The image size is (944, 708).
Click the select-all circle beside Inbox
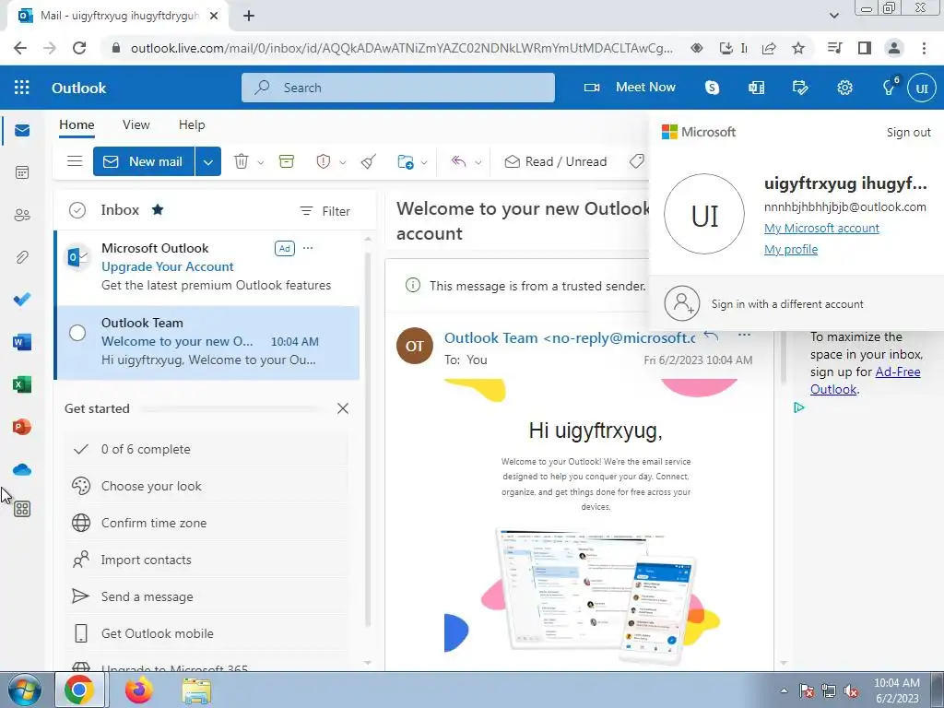[x=77, y=210]
